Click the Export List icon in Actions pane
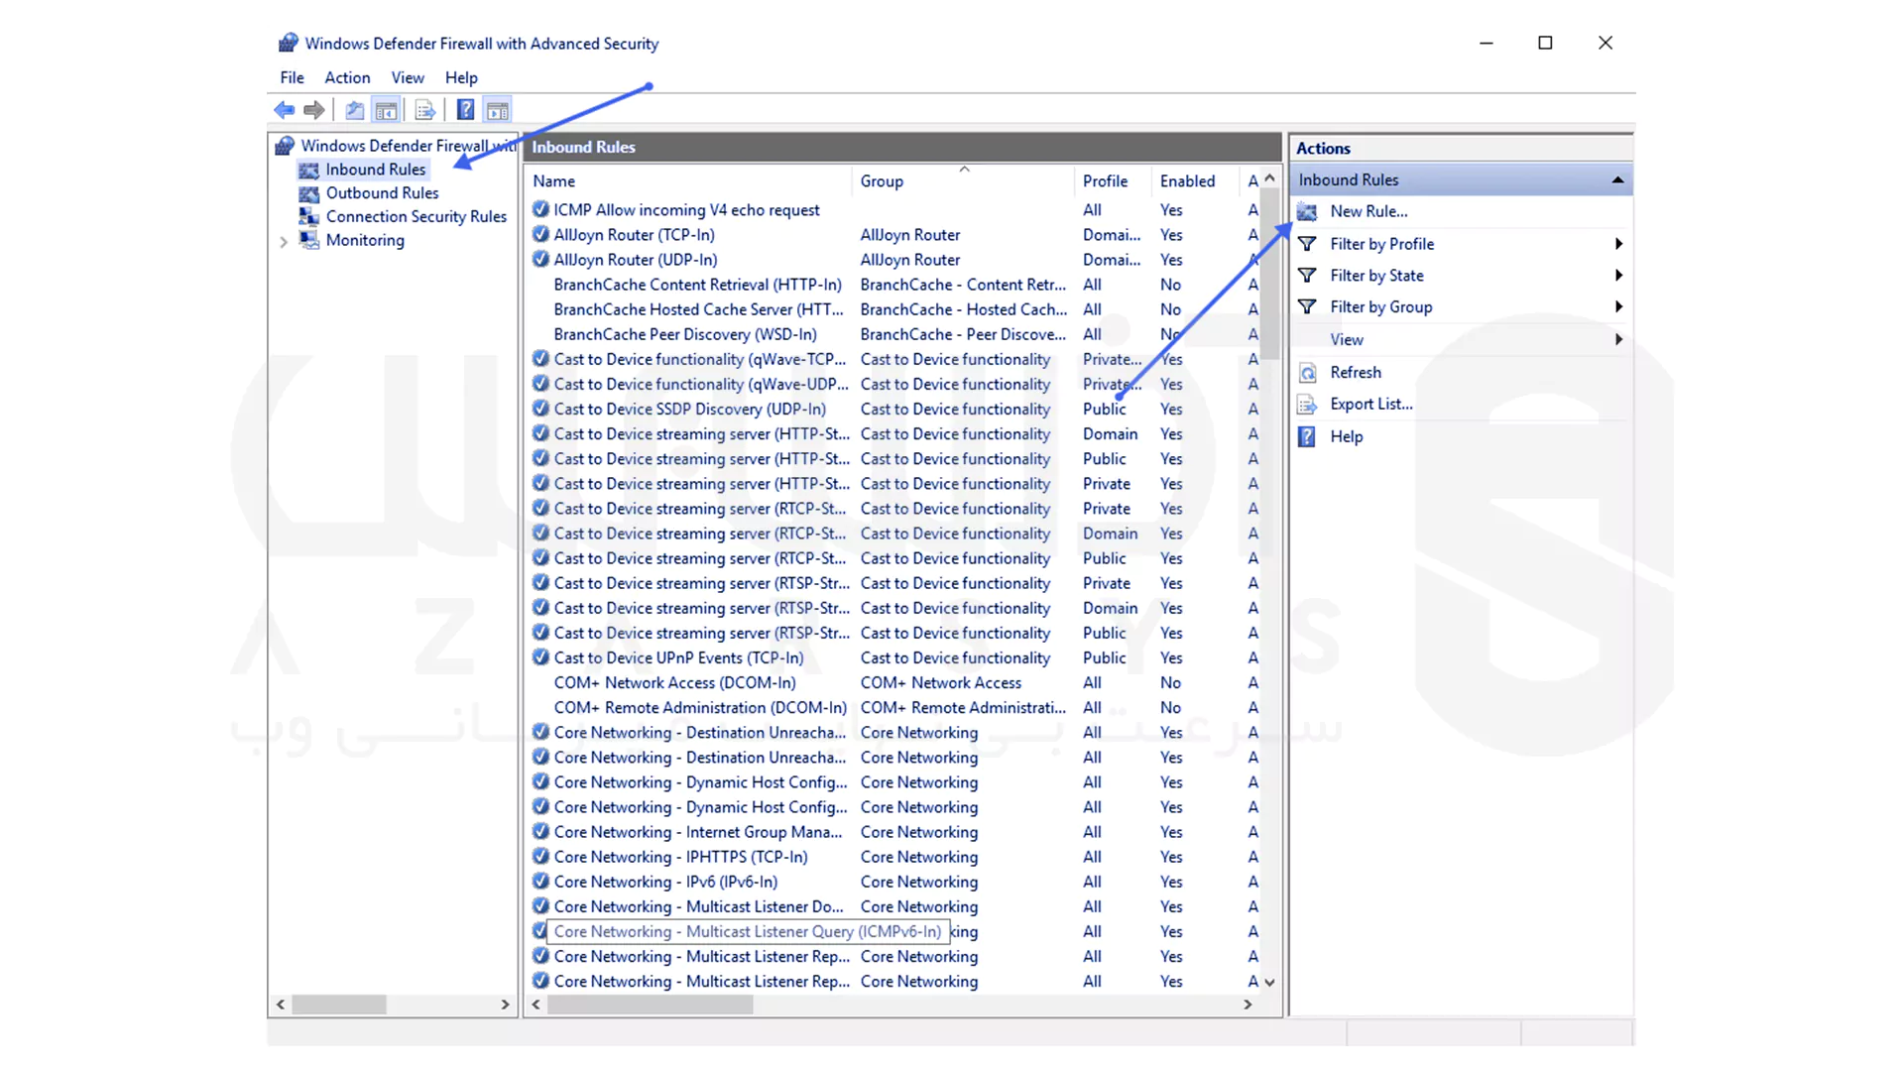 coord(1307,405)
